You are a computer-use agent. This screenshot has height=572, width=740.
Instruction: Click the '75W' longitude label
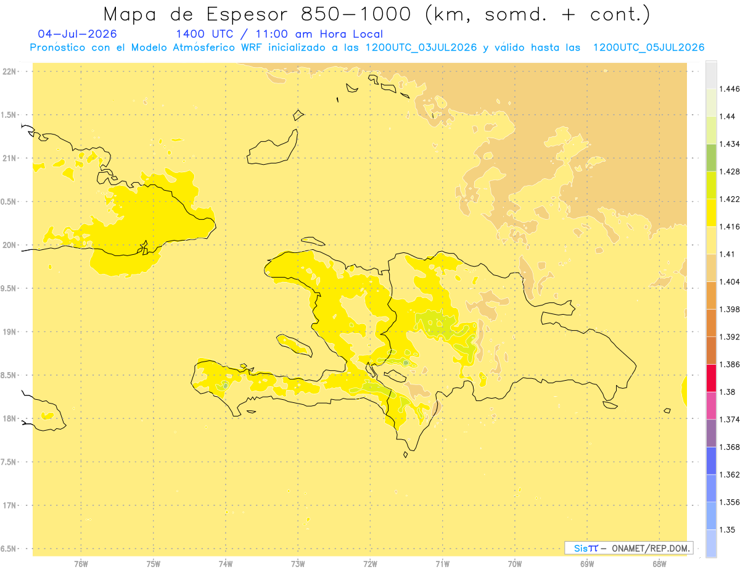coord(154,564)
